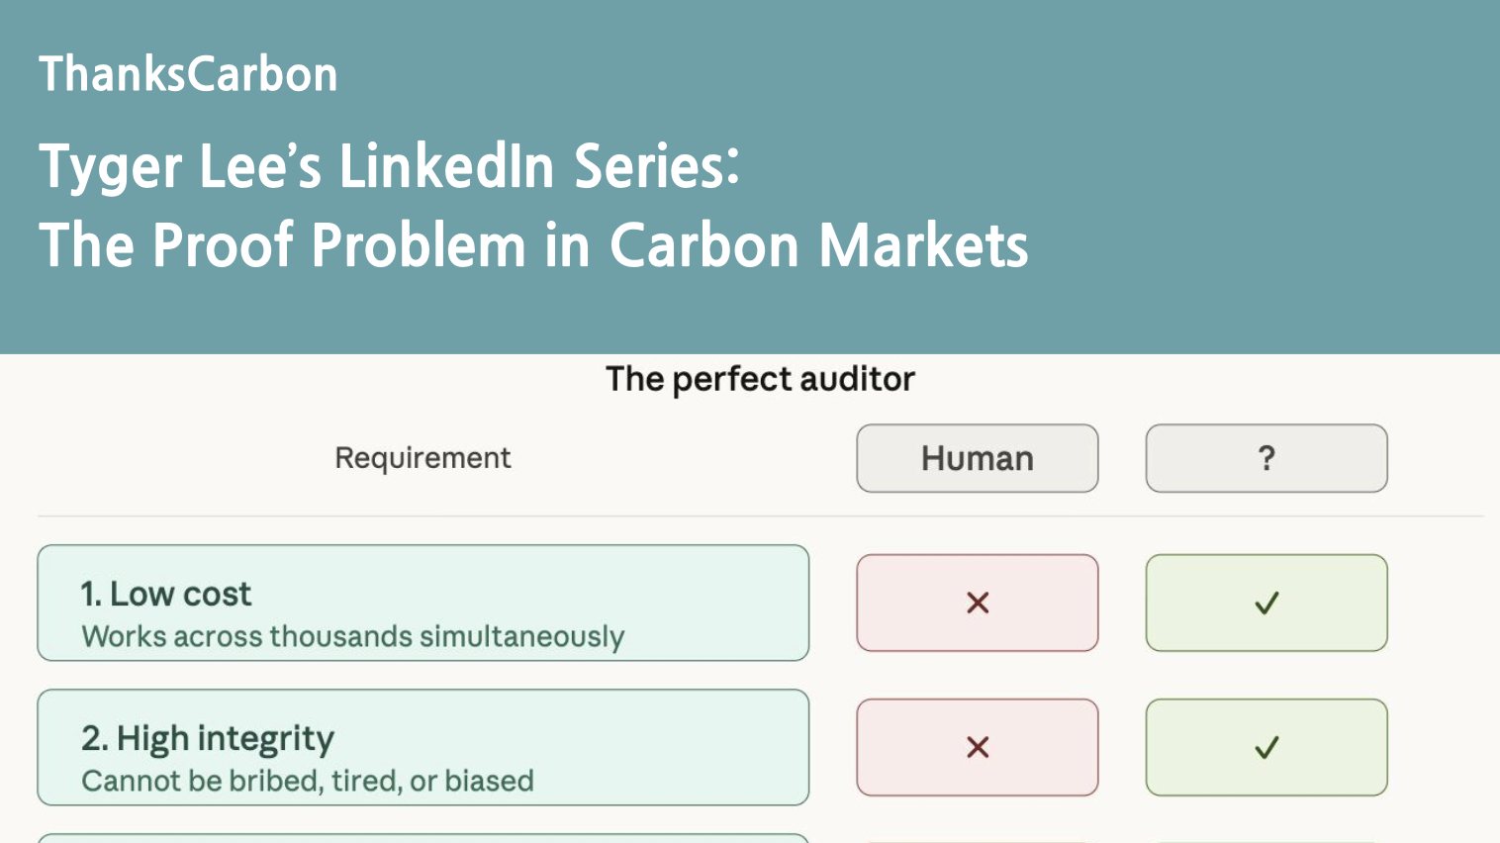Click "Works across thousands simultaneously" description

coord(353,636)
